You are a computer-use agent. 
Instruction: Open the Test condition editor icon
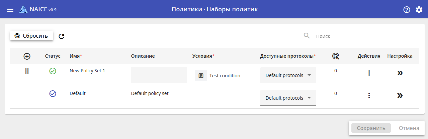pyautogui.click(x=201, y=76)
